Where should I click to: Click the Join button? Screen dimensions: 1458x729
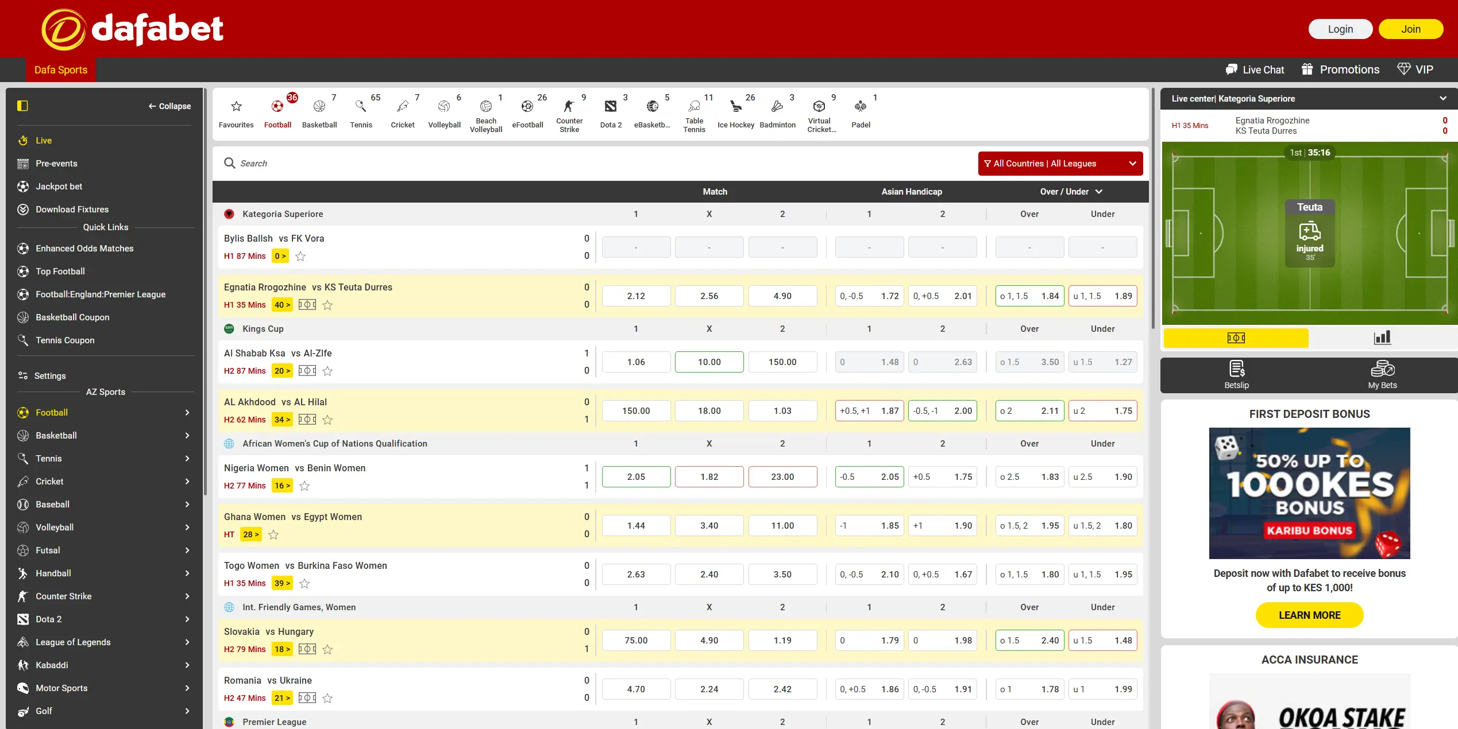coord(1411,29)
